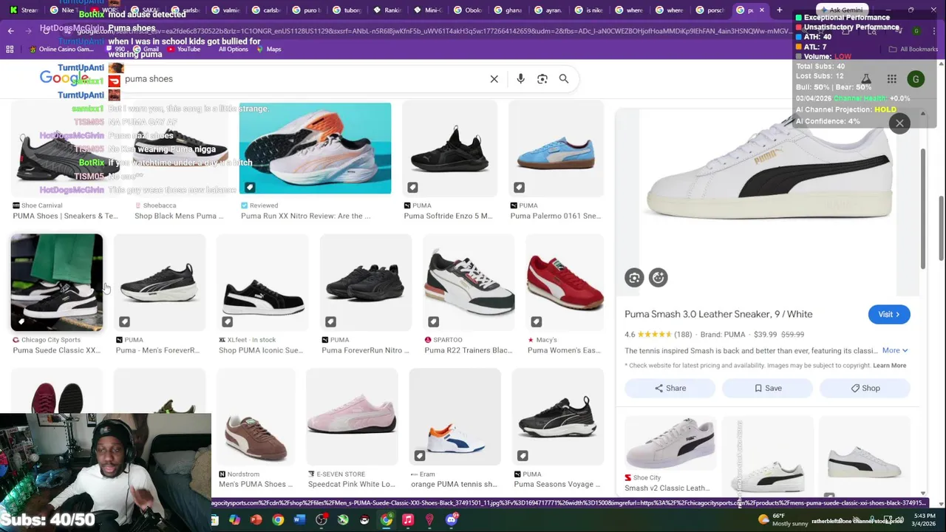Open Word from the taskbar

pyautogui.click(x=299, y=520)
